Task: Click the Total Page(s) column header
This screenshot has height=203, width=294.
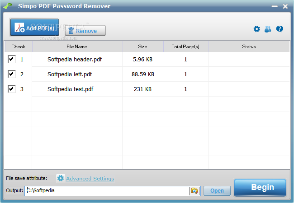Action: click(186, 46)
